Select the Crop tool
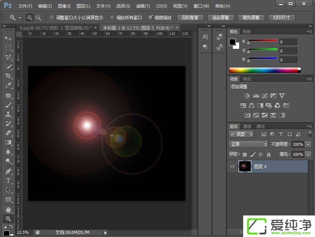315x237 pixels. pos(8,76)
